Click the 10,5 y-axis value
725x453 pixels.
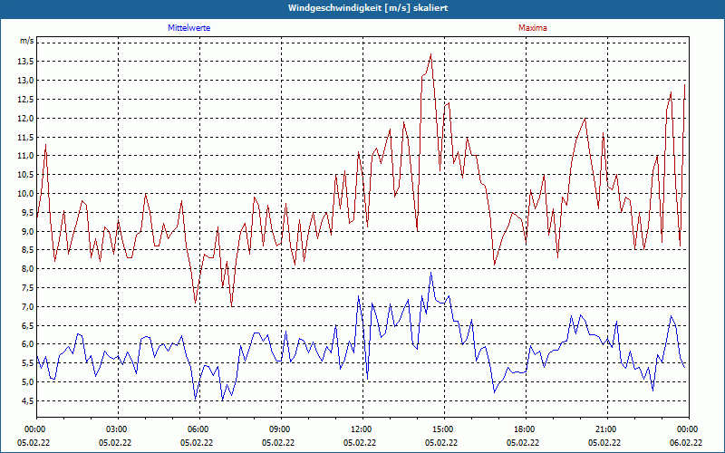click(26, 175)
